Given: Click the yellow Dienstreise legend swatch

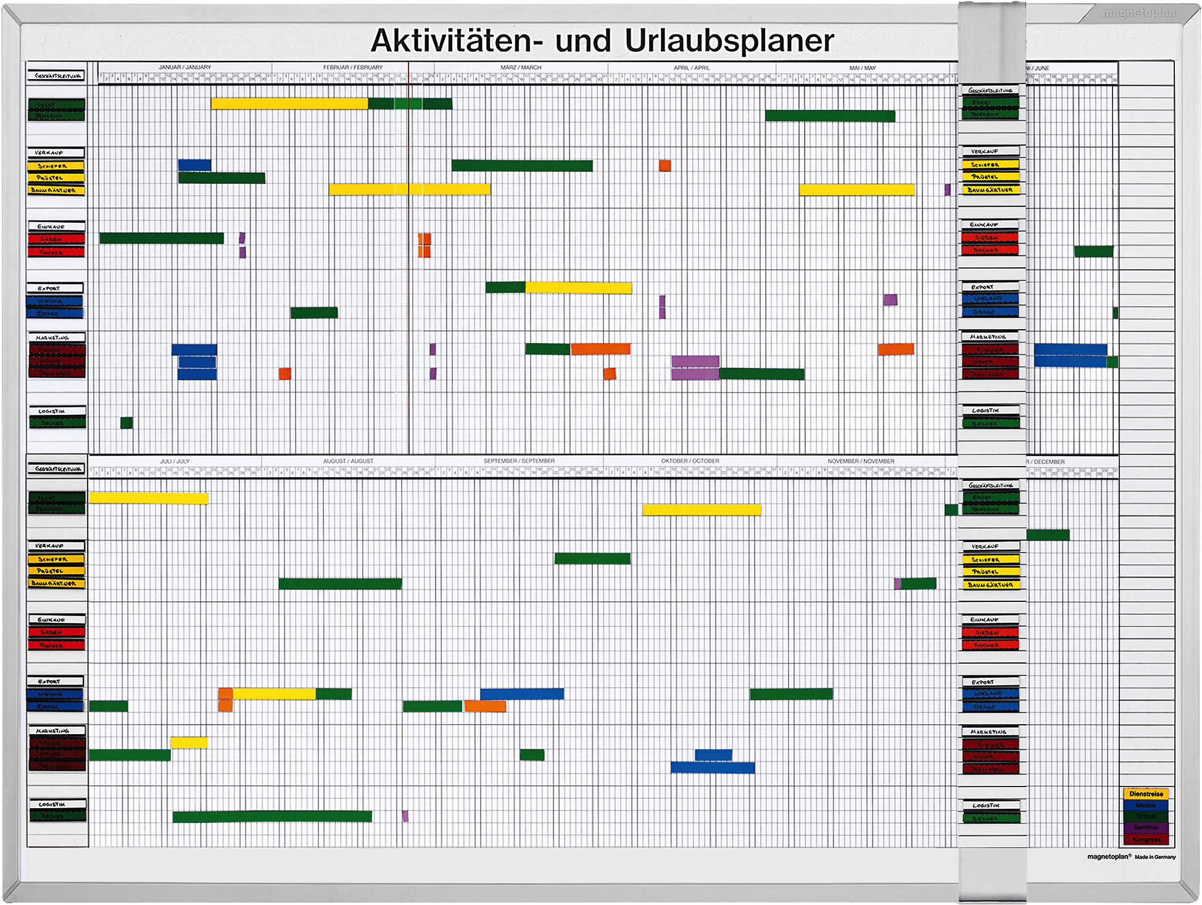Looking at the screenshot, I should pos(1146,794).
